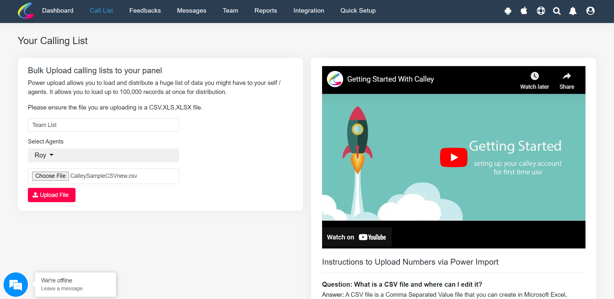This screenshot has width=614, height=299.
Task: Open the Call List menu item
Action: coord(101,10)
